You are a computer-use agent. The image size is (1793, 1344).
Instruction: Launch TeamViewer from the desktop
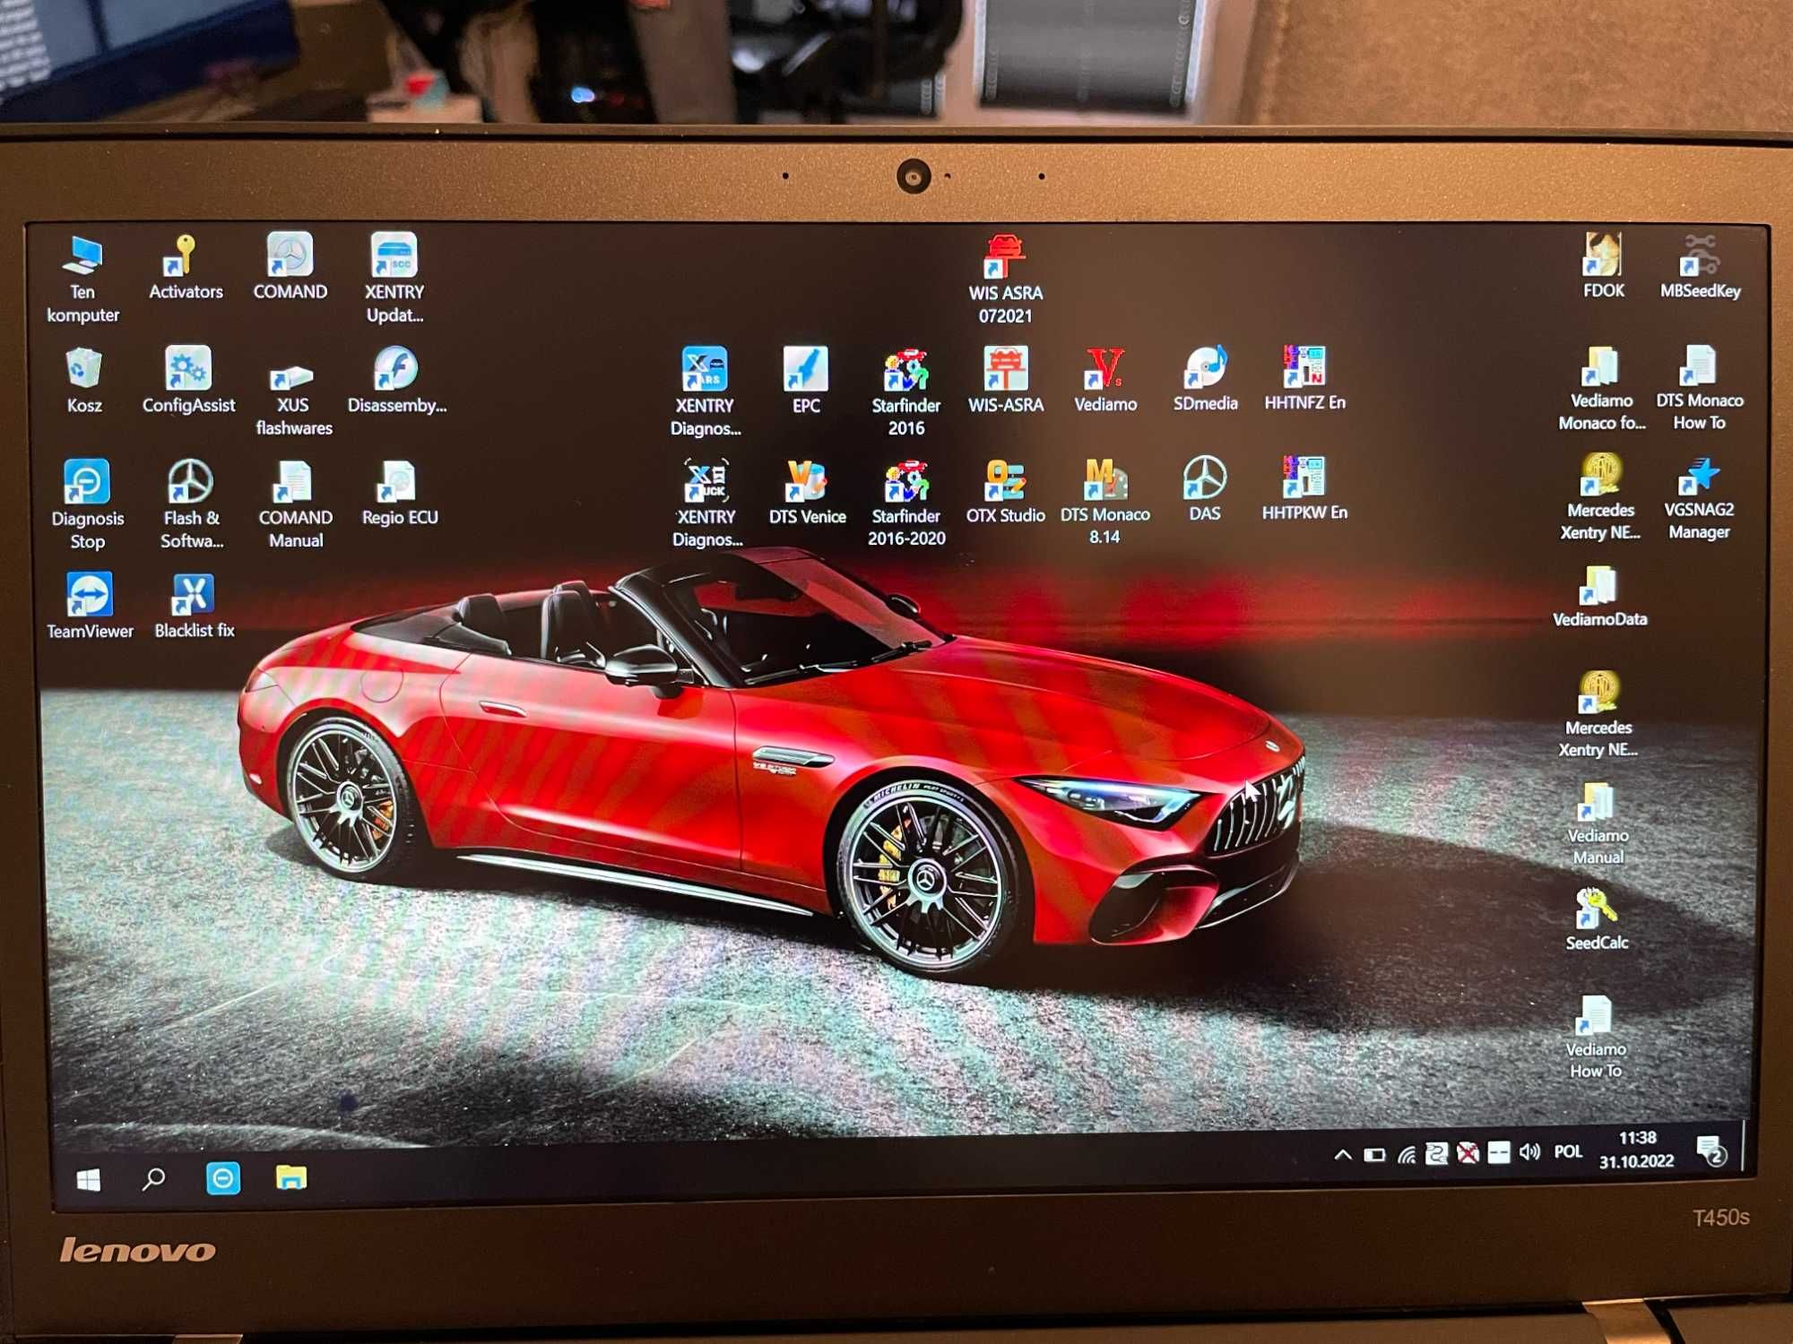[x=89, y=607]
